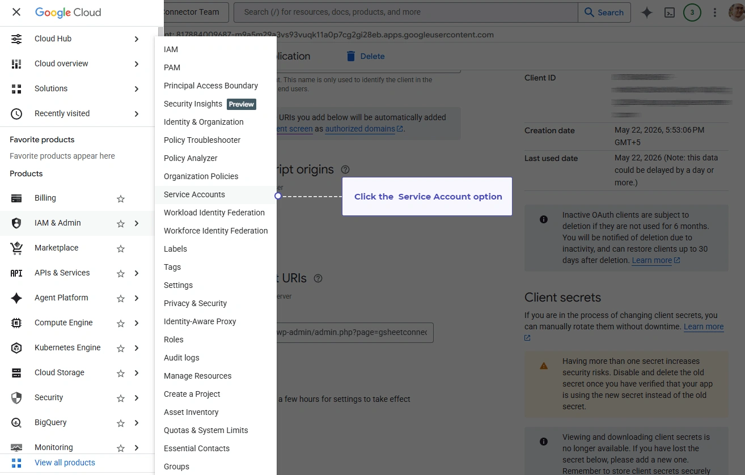Expand the BigQuery submenu arrow
Screen dimensions: 745x475
(137, 423)
